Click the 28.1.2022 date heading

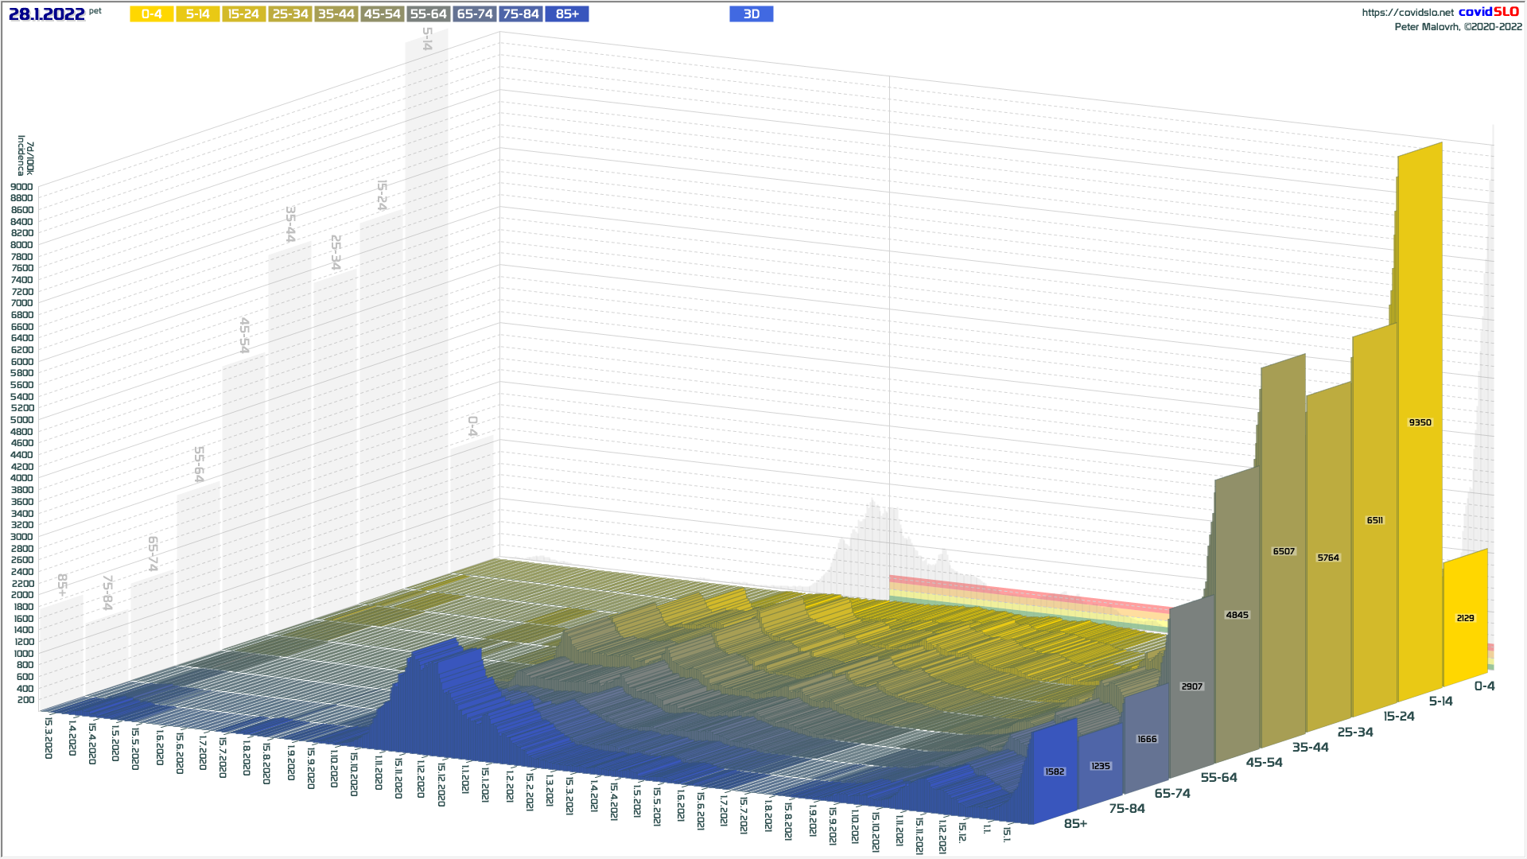pos(47,14)
